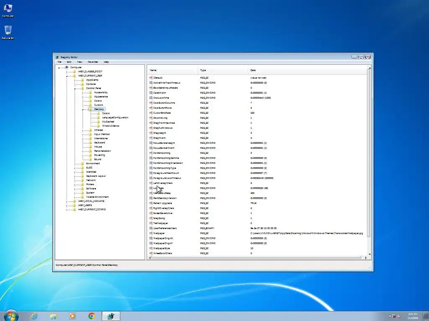The image size is (429, 321).
Task: Sort values by the Type column header
Action: pos(223,70)
